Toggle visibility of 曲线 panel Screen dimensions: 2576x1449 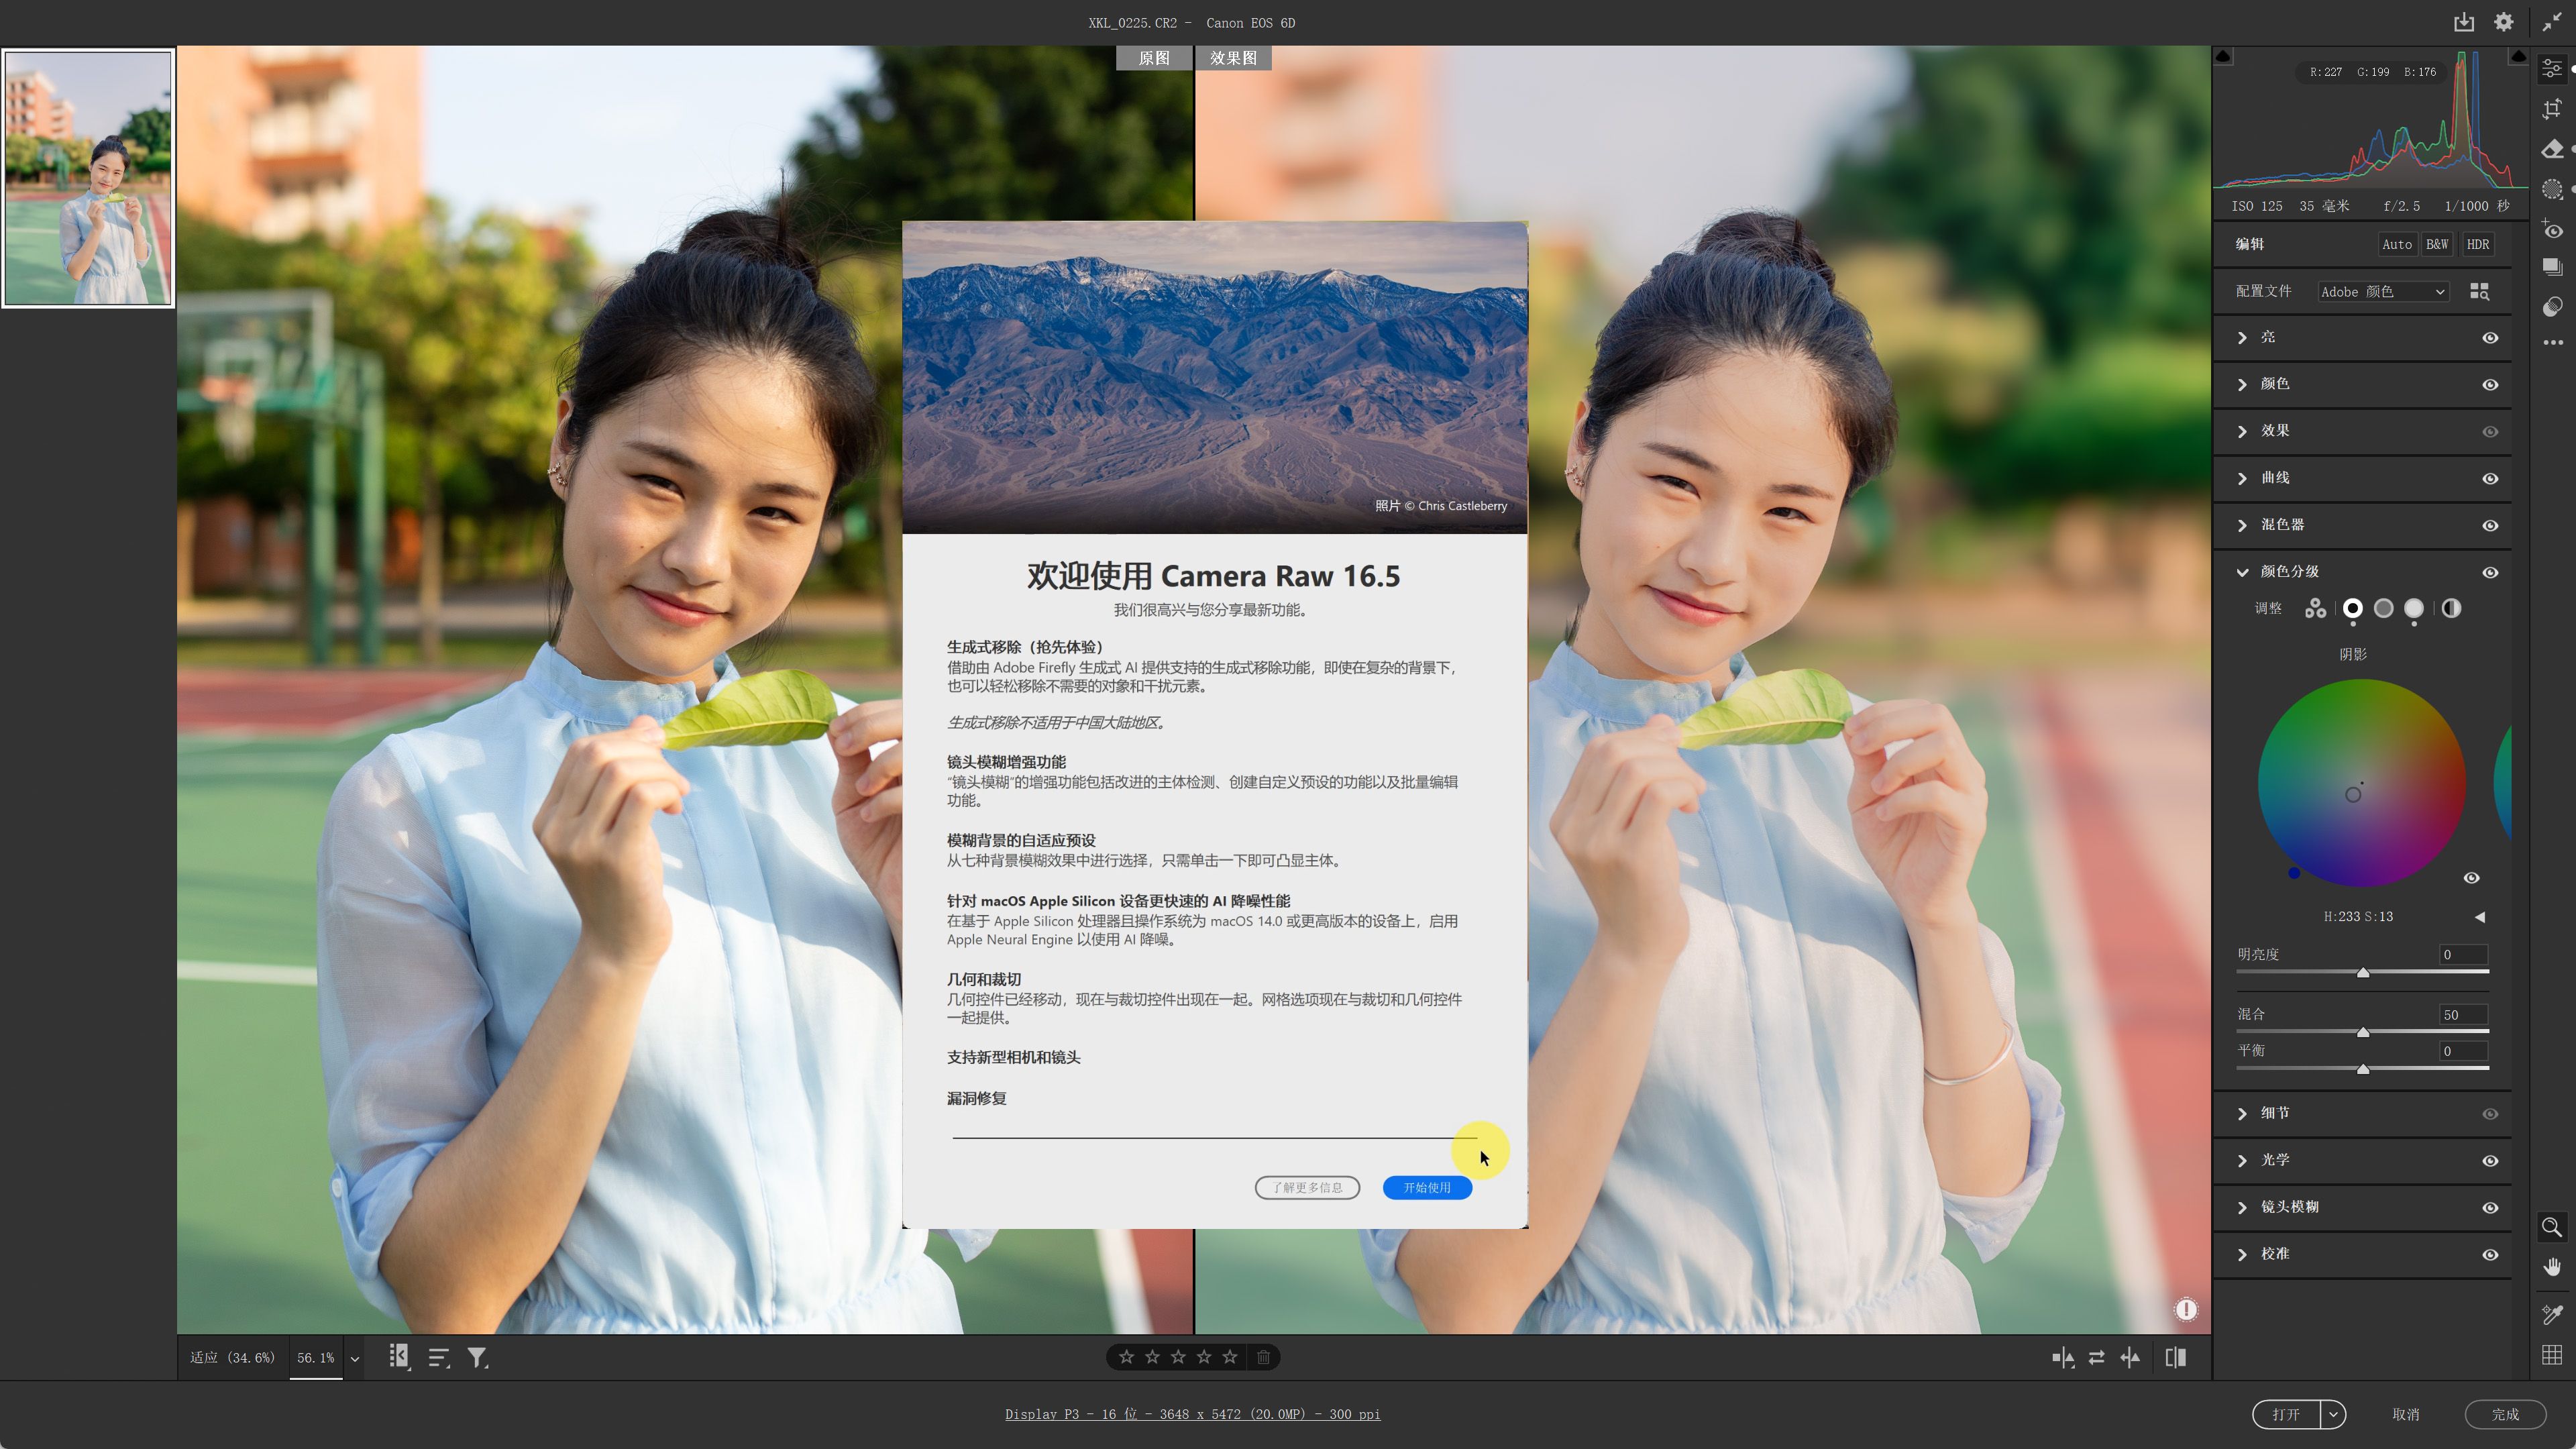tap(2491, 479)
